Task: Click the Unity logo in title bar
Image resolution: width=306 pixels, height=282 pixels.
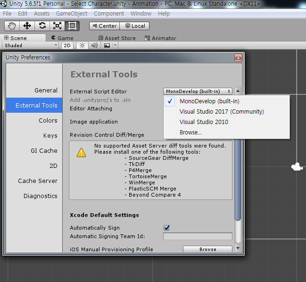Action: pos(3,3)
